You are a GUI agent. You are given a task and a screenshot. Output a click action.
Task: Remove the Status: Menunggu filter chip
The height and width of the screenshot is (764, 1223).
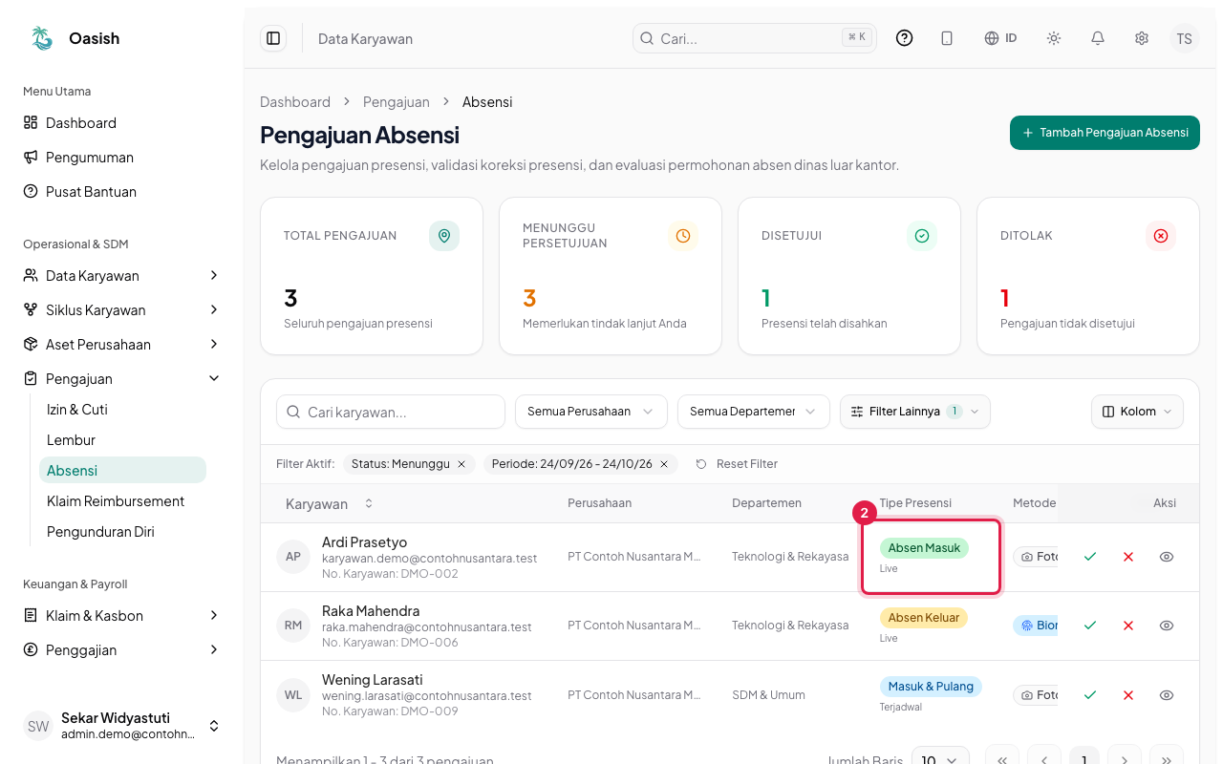pyautogui.click(x=461, y=464)
